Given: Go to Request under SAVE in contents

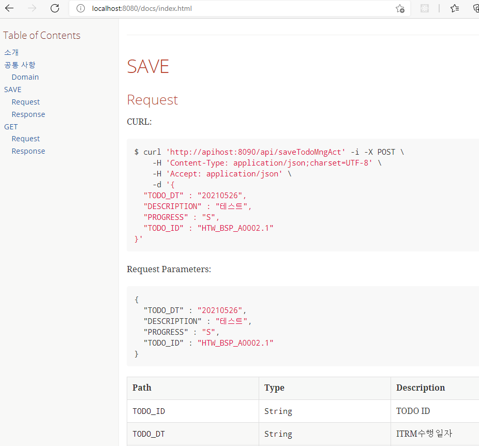Looking at the screenshot, I should 26,102.
